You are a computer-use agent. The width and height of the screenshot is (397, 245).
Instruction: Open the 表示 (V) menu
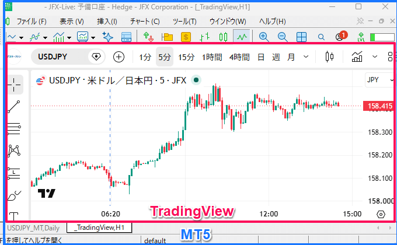point(72,22)
